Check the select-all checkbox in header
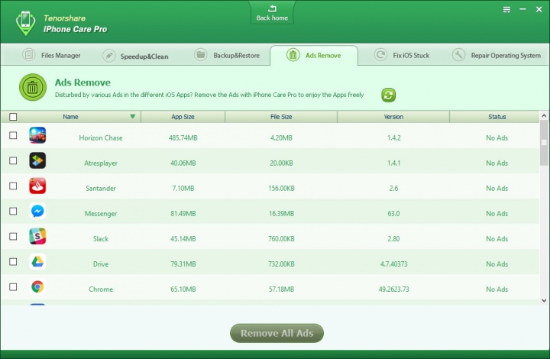 point(13,117)
